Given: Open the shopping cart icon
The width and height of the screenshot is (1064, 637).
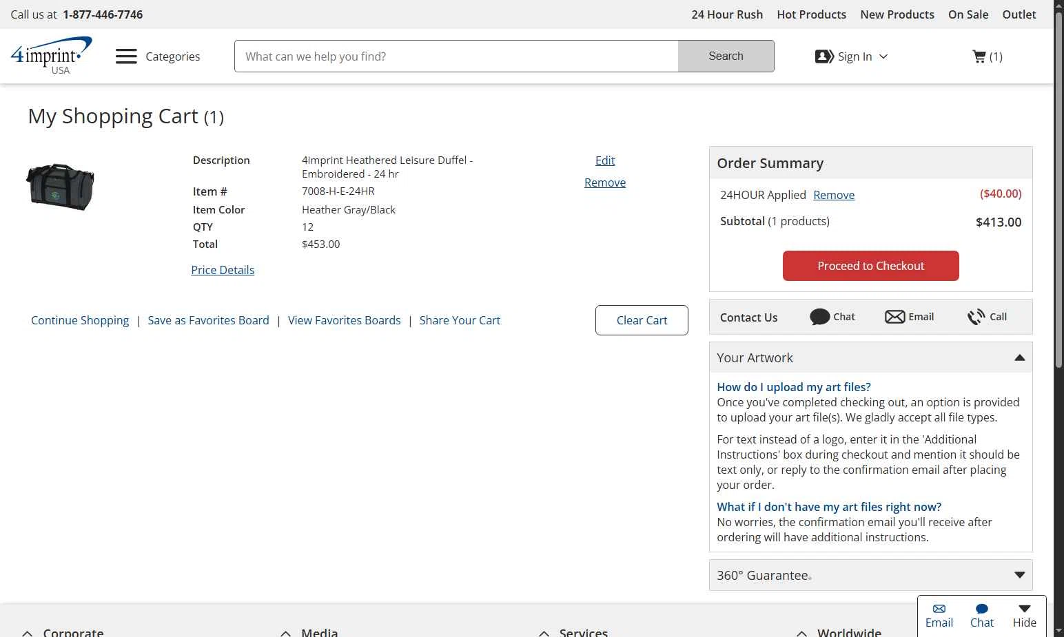Looking at the screenshot, I should (979, 56).
